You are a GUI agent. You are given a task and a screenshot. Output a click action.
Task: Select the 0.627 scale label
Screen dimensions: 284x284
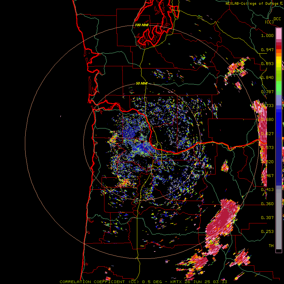267,134
